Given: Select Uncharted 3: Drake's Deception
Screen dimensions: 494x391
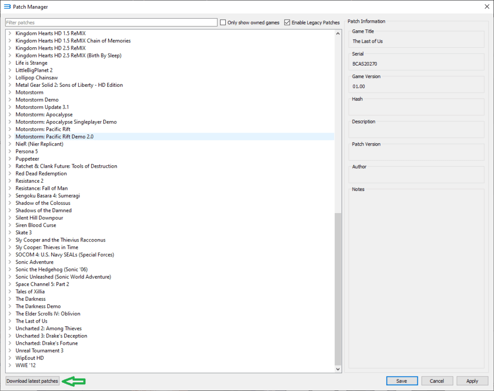Looking at the screenshot, I should tap(51, 336).
